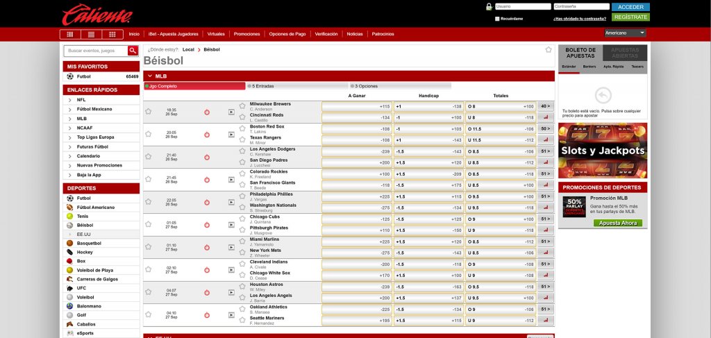This screenshot has width=711, height=338.
Task: Bet Milwaukee Brewers +115 to win
Action: (356, 106)
